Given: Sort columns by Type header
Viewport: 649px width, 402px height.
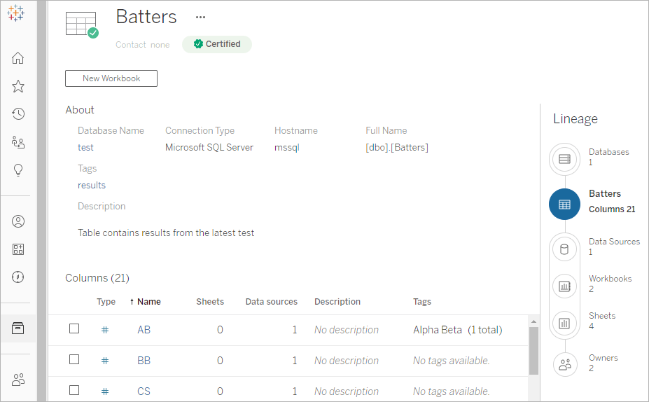Looking at the screenshot, I should 106,302.
